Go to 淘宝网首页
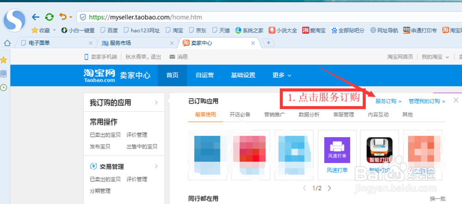This screenshot has height=204, width=462. click(x=400, y=57)
